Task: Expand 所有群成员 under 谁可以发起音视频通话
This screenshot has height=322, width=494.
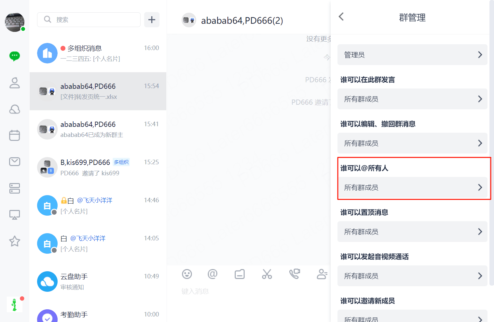Action: click(412, 276)
